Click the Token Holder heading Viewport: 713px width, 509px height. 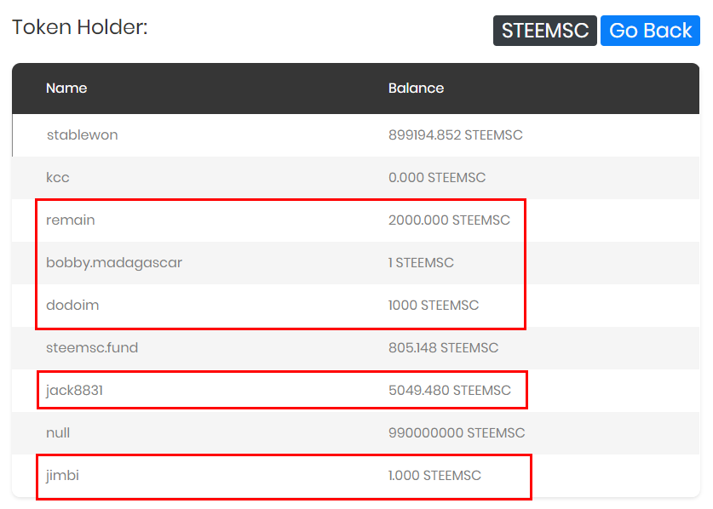[x=79, y=27]
